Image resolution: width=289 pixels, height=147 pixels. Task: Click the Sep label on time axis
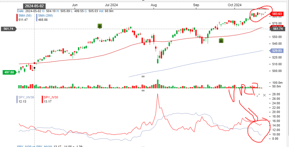coord(196,5)
